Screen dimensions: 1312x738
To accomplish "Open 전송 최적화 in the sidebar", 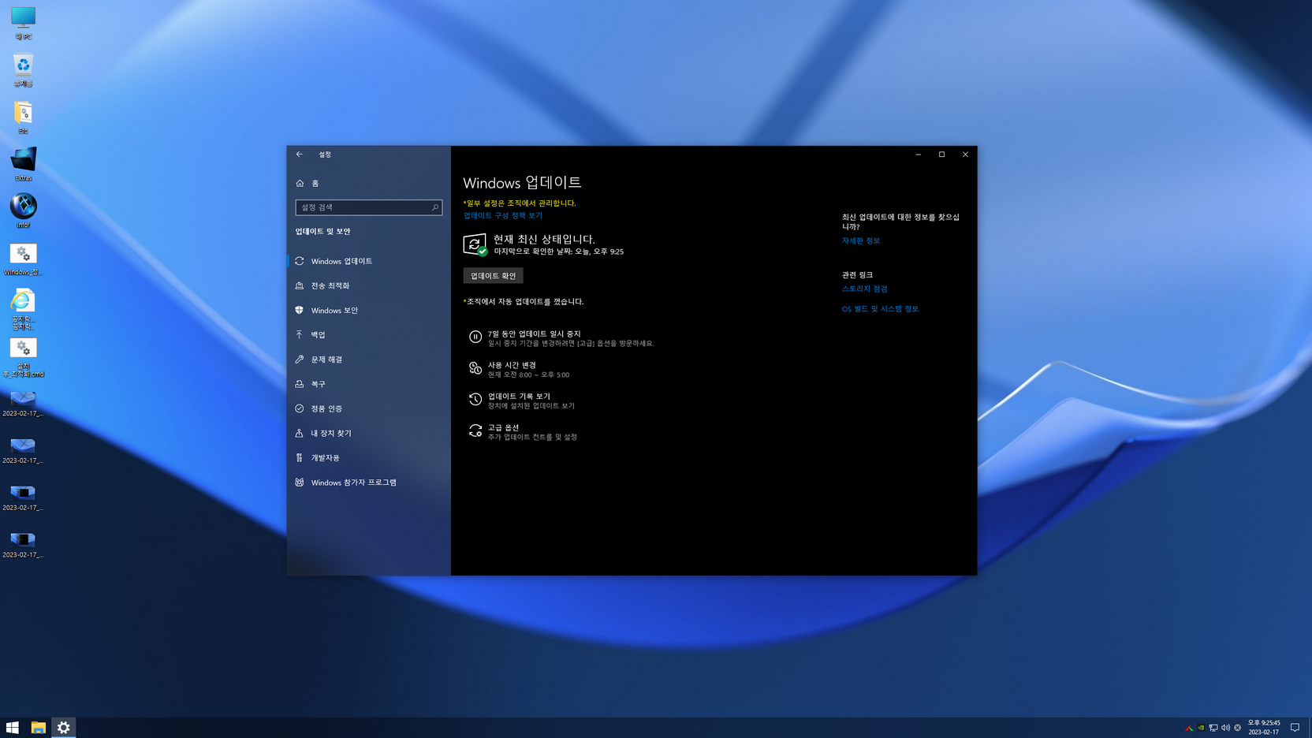I will [368, 285].
